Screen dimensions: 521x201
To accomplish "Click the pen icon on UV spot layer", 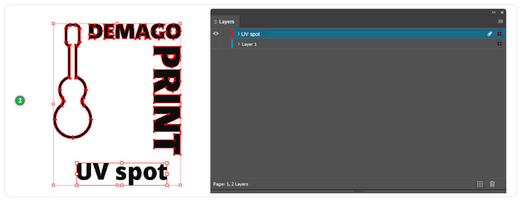I will 490,34.
